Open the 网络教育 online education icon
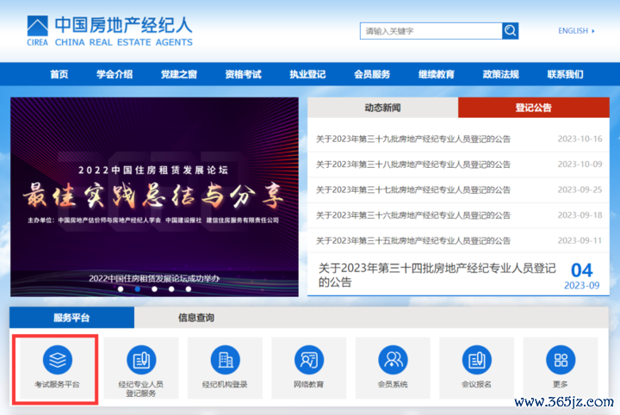This screenshot has width=620, height=415. point(309,360)
